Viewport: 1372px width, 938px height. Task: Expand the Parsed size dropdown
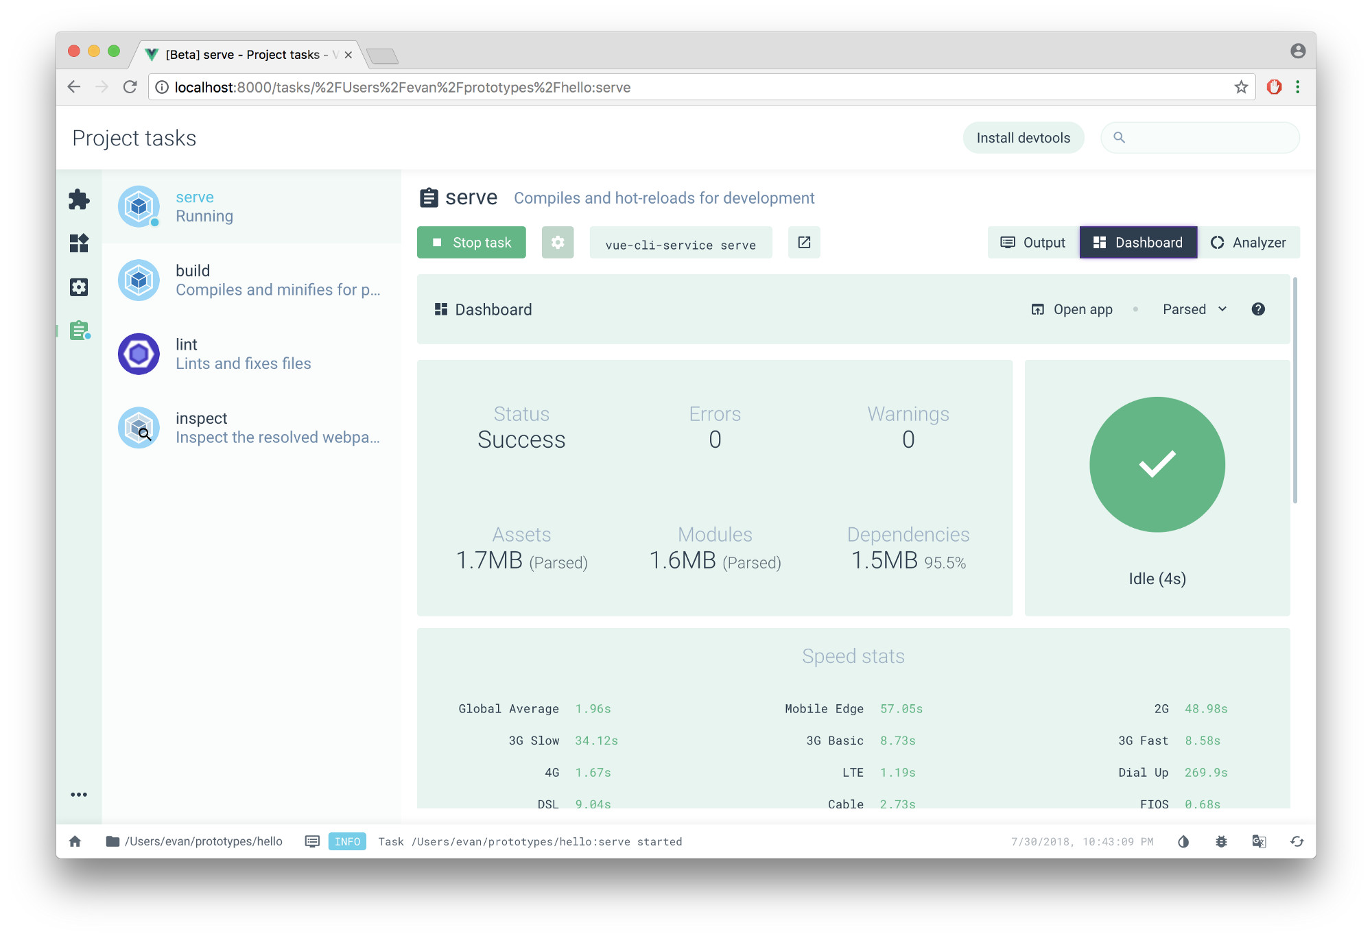coord(1194,309)
